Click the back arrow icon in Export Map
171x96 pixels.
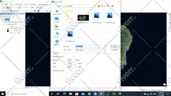pyautogui.click(x=99, y=6)
